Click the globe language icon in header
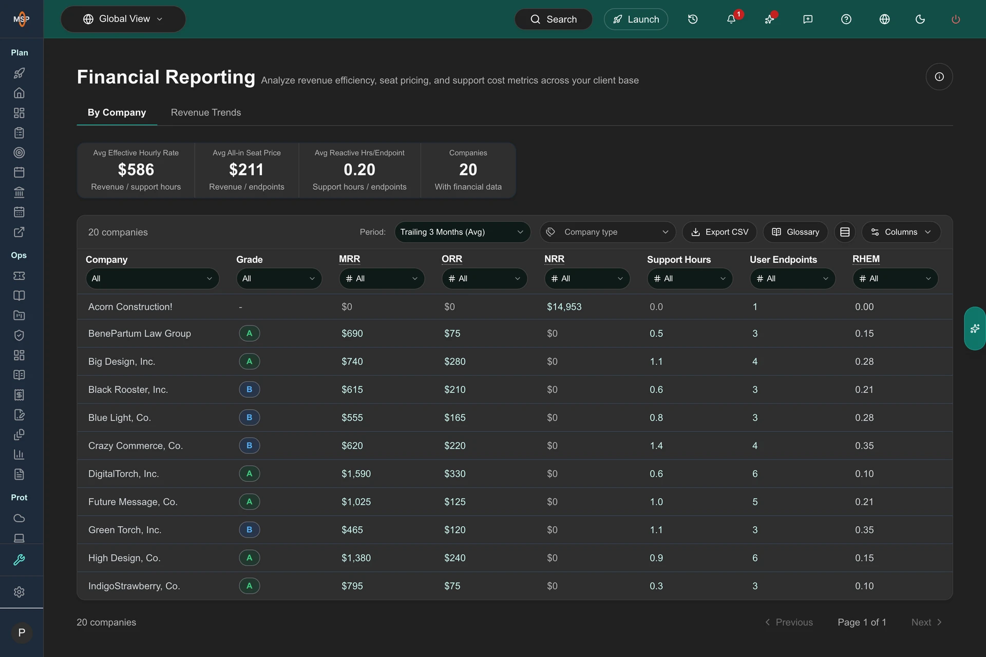Viewport: 986px width, 657px height. (884, 19)
